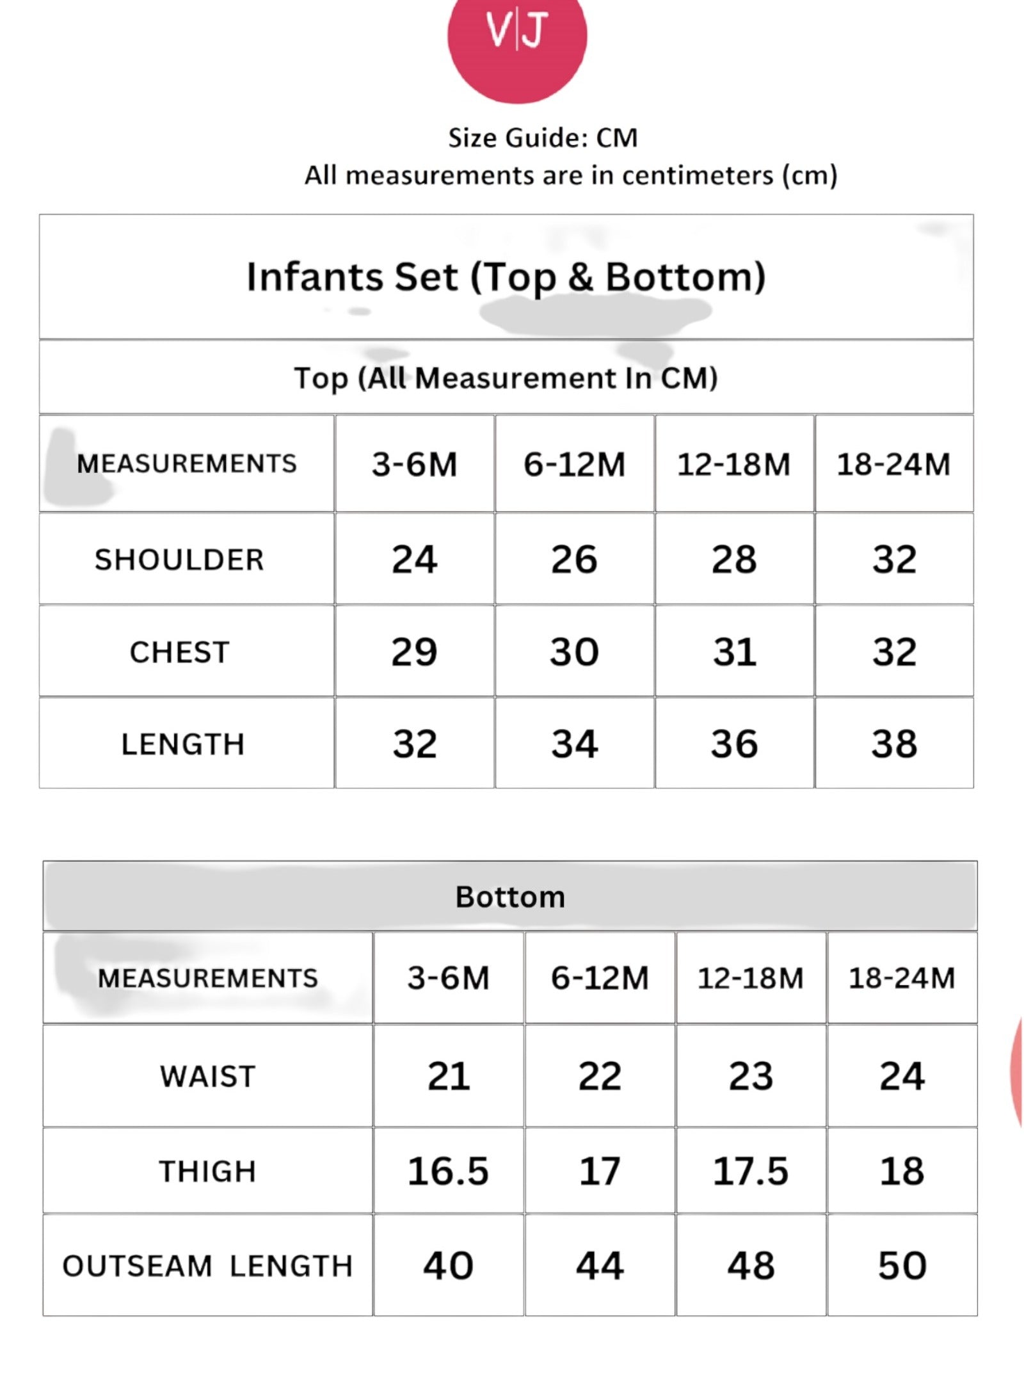Viewport: 1024px width, 1396px height.
Task: Click thigh value 16.5 for 3-6M
Action: click(448, 1171)
